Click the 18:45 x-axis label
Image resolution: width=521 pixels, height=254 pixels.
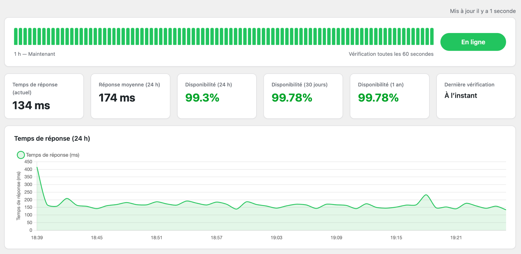[97, 238]
